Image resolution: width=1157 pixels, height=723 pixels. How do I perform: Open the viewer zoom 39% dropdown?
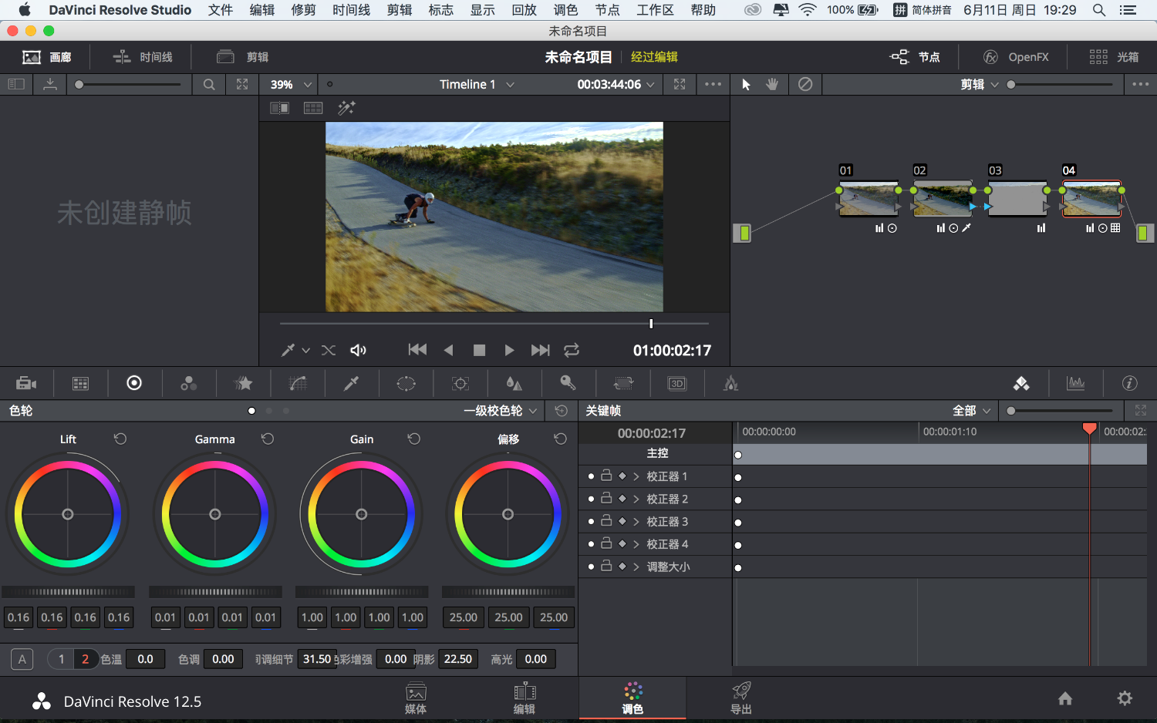tap(291, 84)
